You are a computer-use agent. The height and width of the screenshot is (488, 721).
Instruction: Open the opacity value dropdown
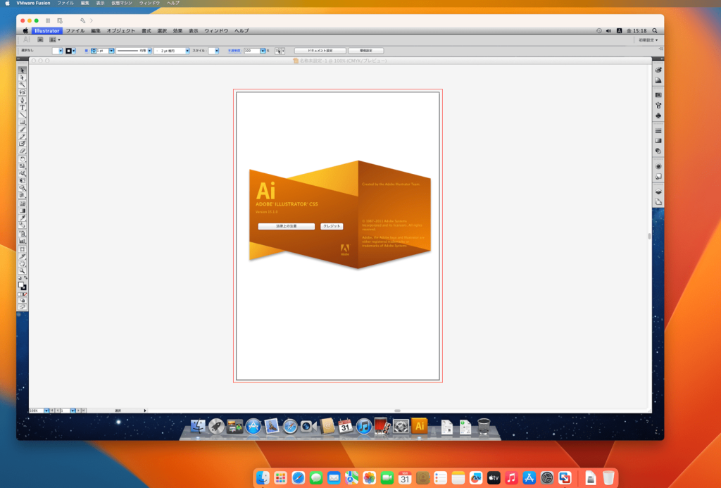pos(263,51)
